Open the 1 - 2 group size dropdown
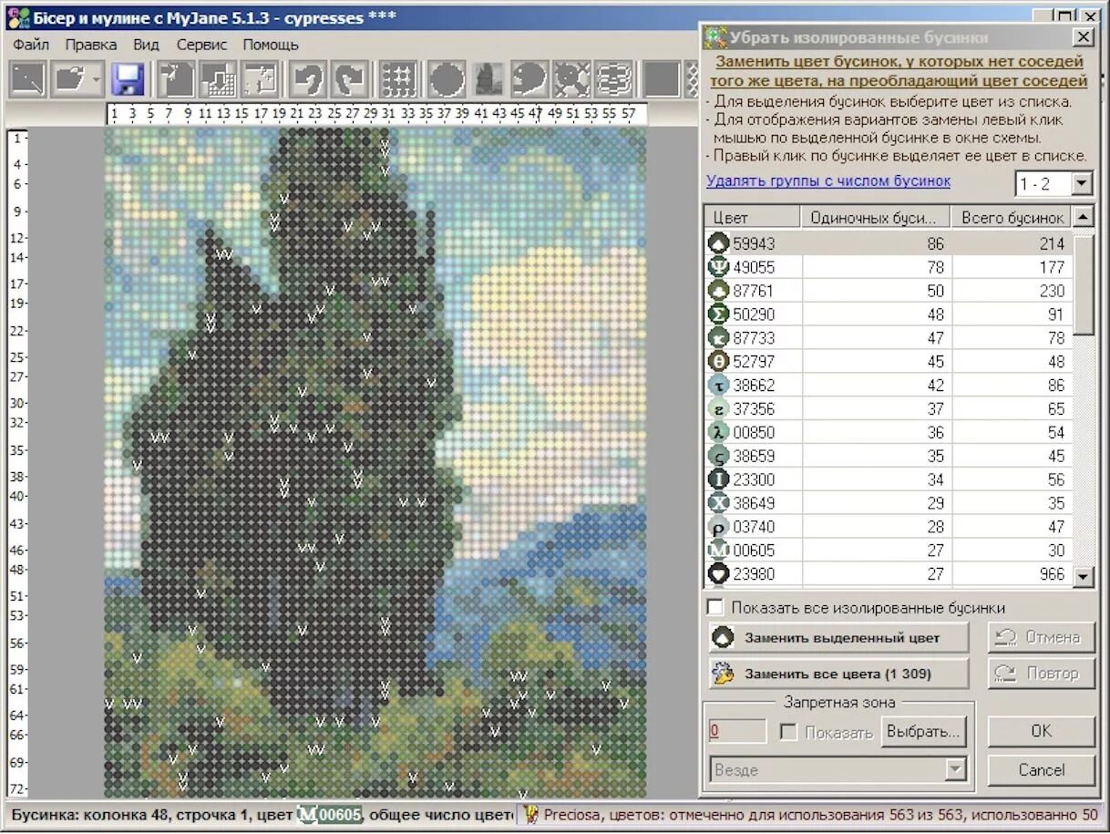1110x834 pixels. (1082, 184)
